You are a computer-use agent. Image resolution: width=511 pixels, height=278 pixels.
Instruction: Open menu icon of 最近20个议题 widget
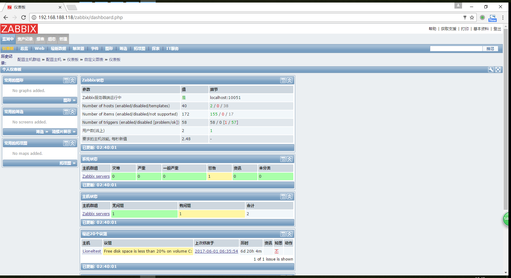point(283,234)
